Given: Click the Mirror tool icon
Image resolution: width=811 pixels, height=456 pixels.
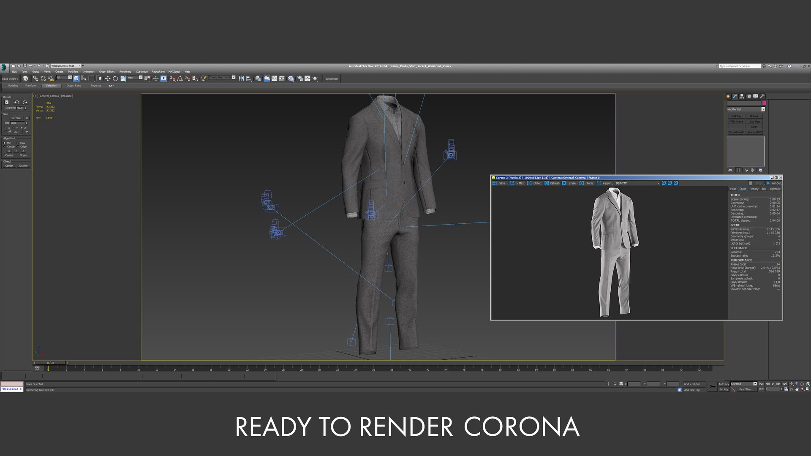Looking at the screenshot, I should pyautogui.click(x=241, y=79).
